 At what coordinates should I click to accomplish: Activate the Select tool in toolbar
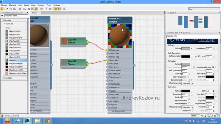tap(2, 9)
